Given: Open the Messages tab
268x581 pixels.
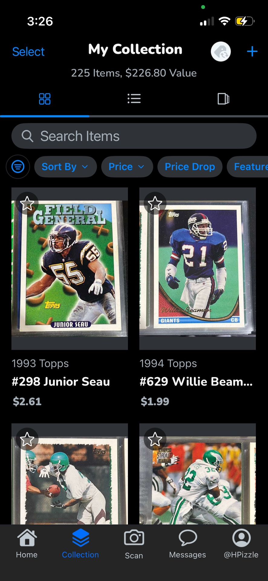Looking at the screenshot, I should [188, 544].
